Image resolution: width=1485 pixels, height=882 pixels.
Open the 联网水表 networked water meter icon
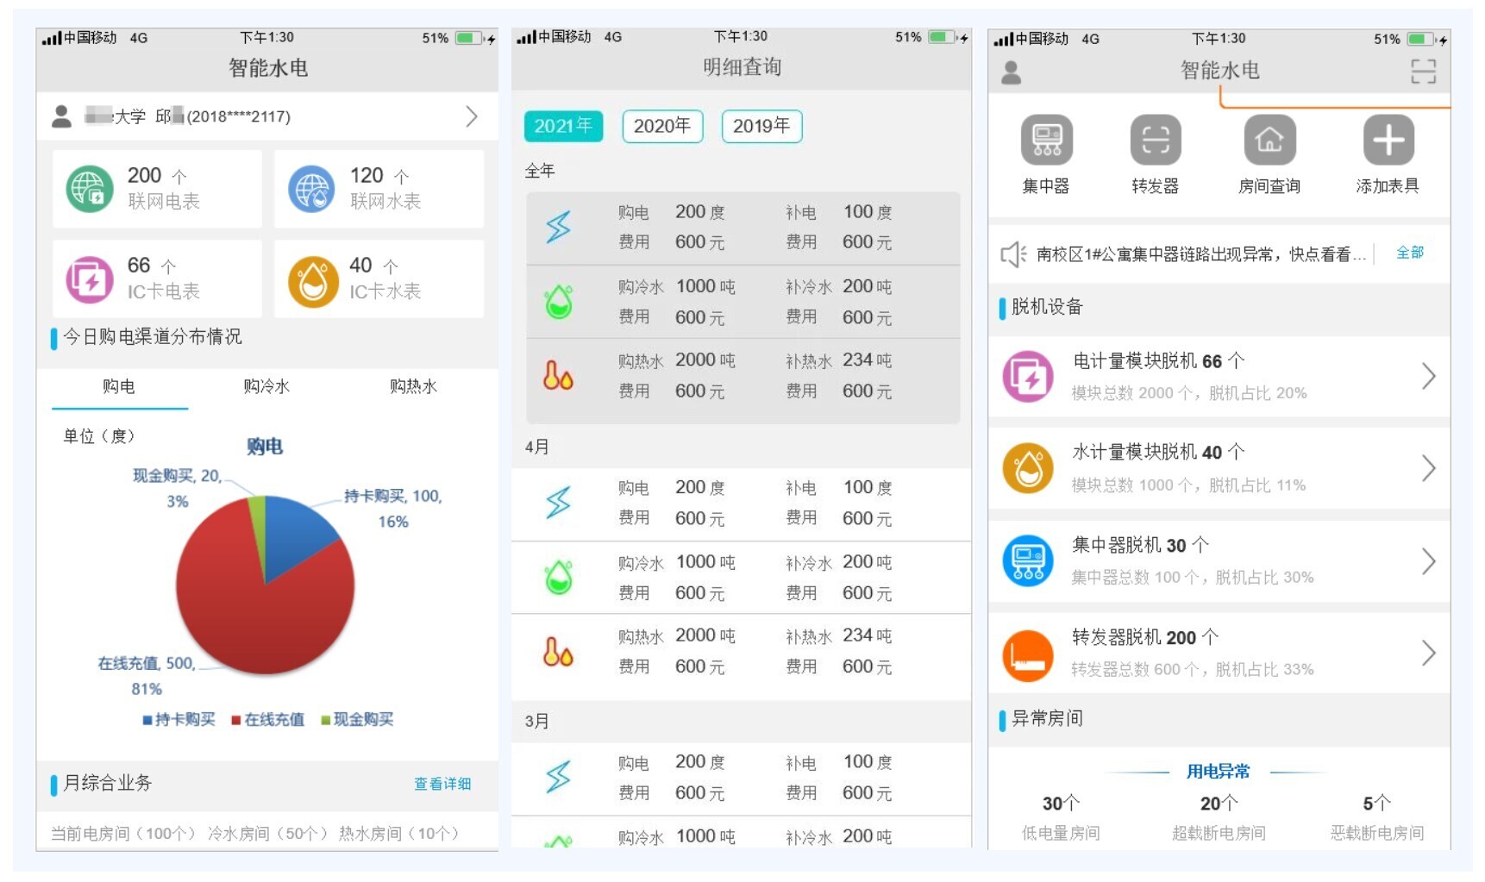click(x=314, y=188)
